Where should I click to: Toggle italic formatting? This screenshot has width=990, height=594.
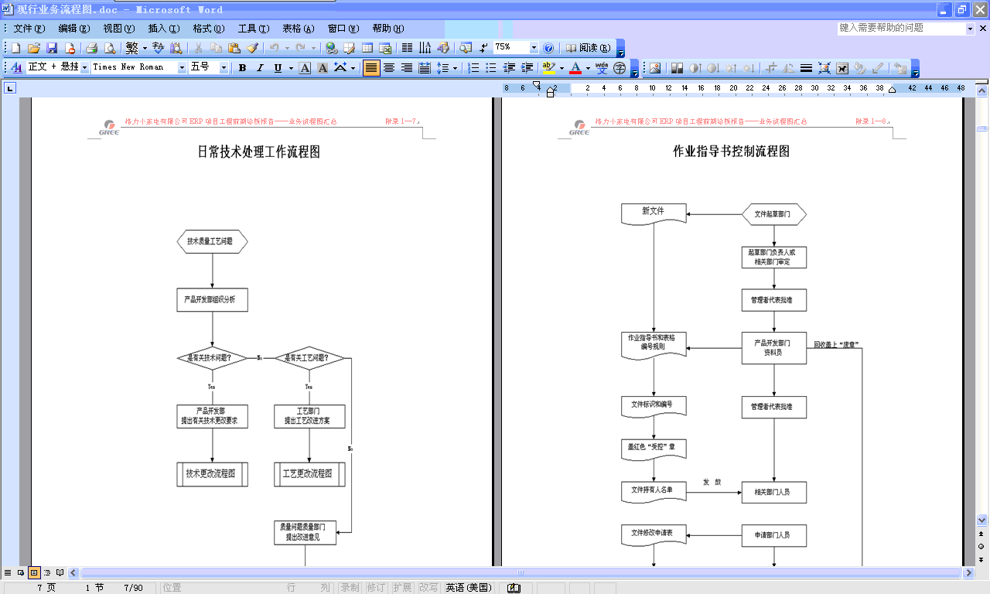point(260,68)
